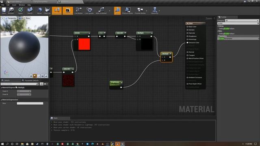Open the viewport options dropdown arrow
260x146 pixels.
(2, 18)
